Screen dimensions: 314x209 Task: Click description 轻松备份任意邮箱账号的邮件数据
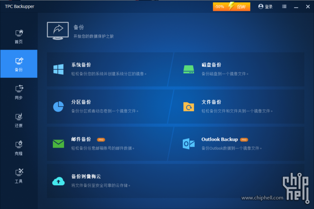(103, 148)
